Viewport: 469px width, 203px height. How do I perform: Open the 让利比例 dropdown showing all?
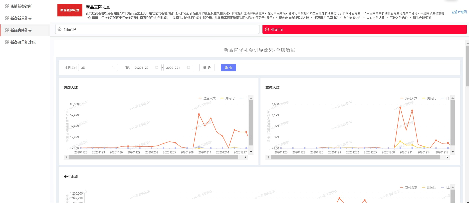pyautogui.click(x=98, y=68)
